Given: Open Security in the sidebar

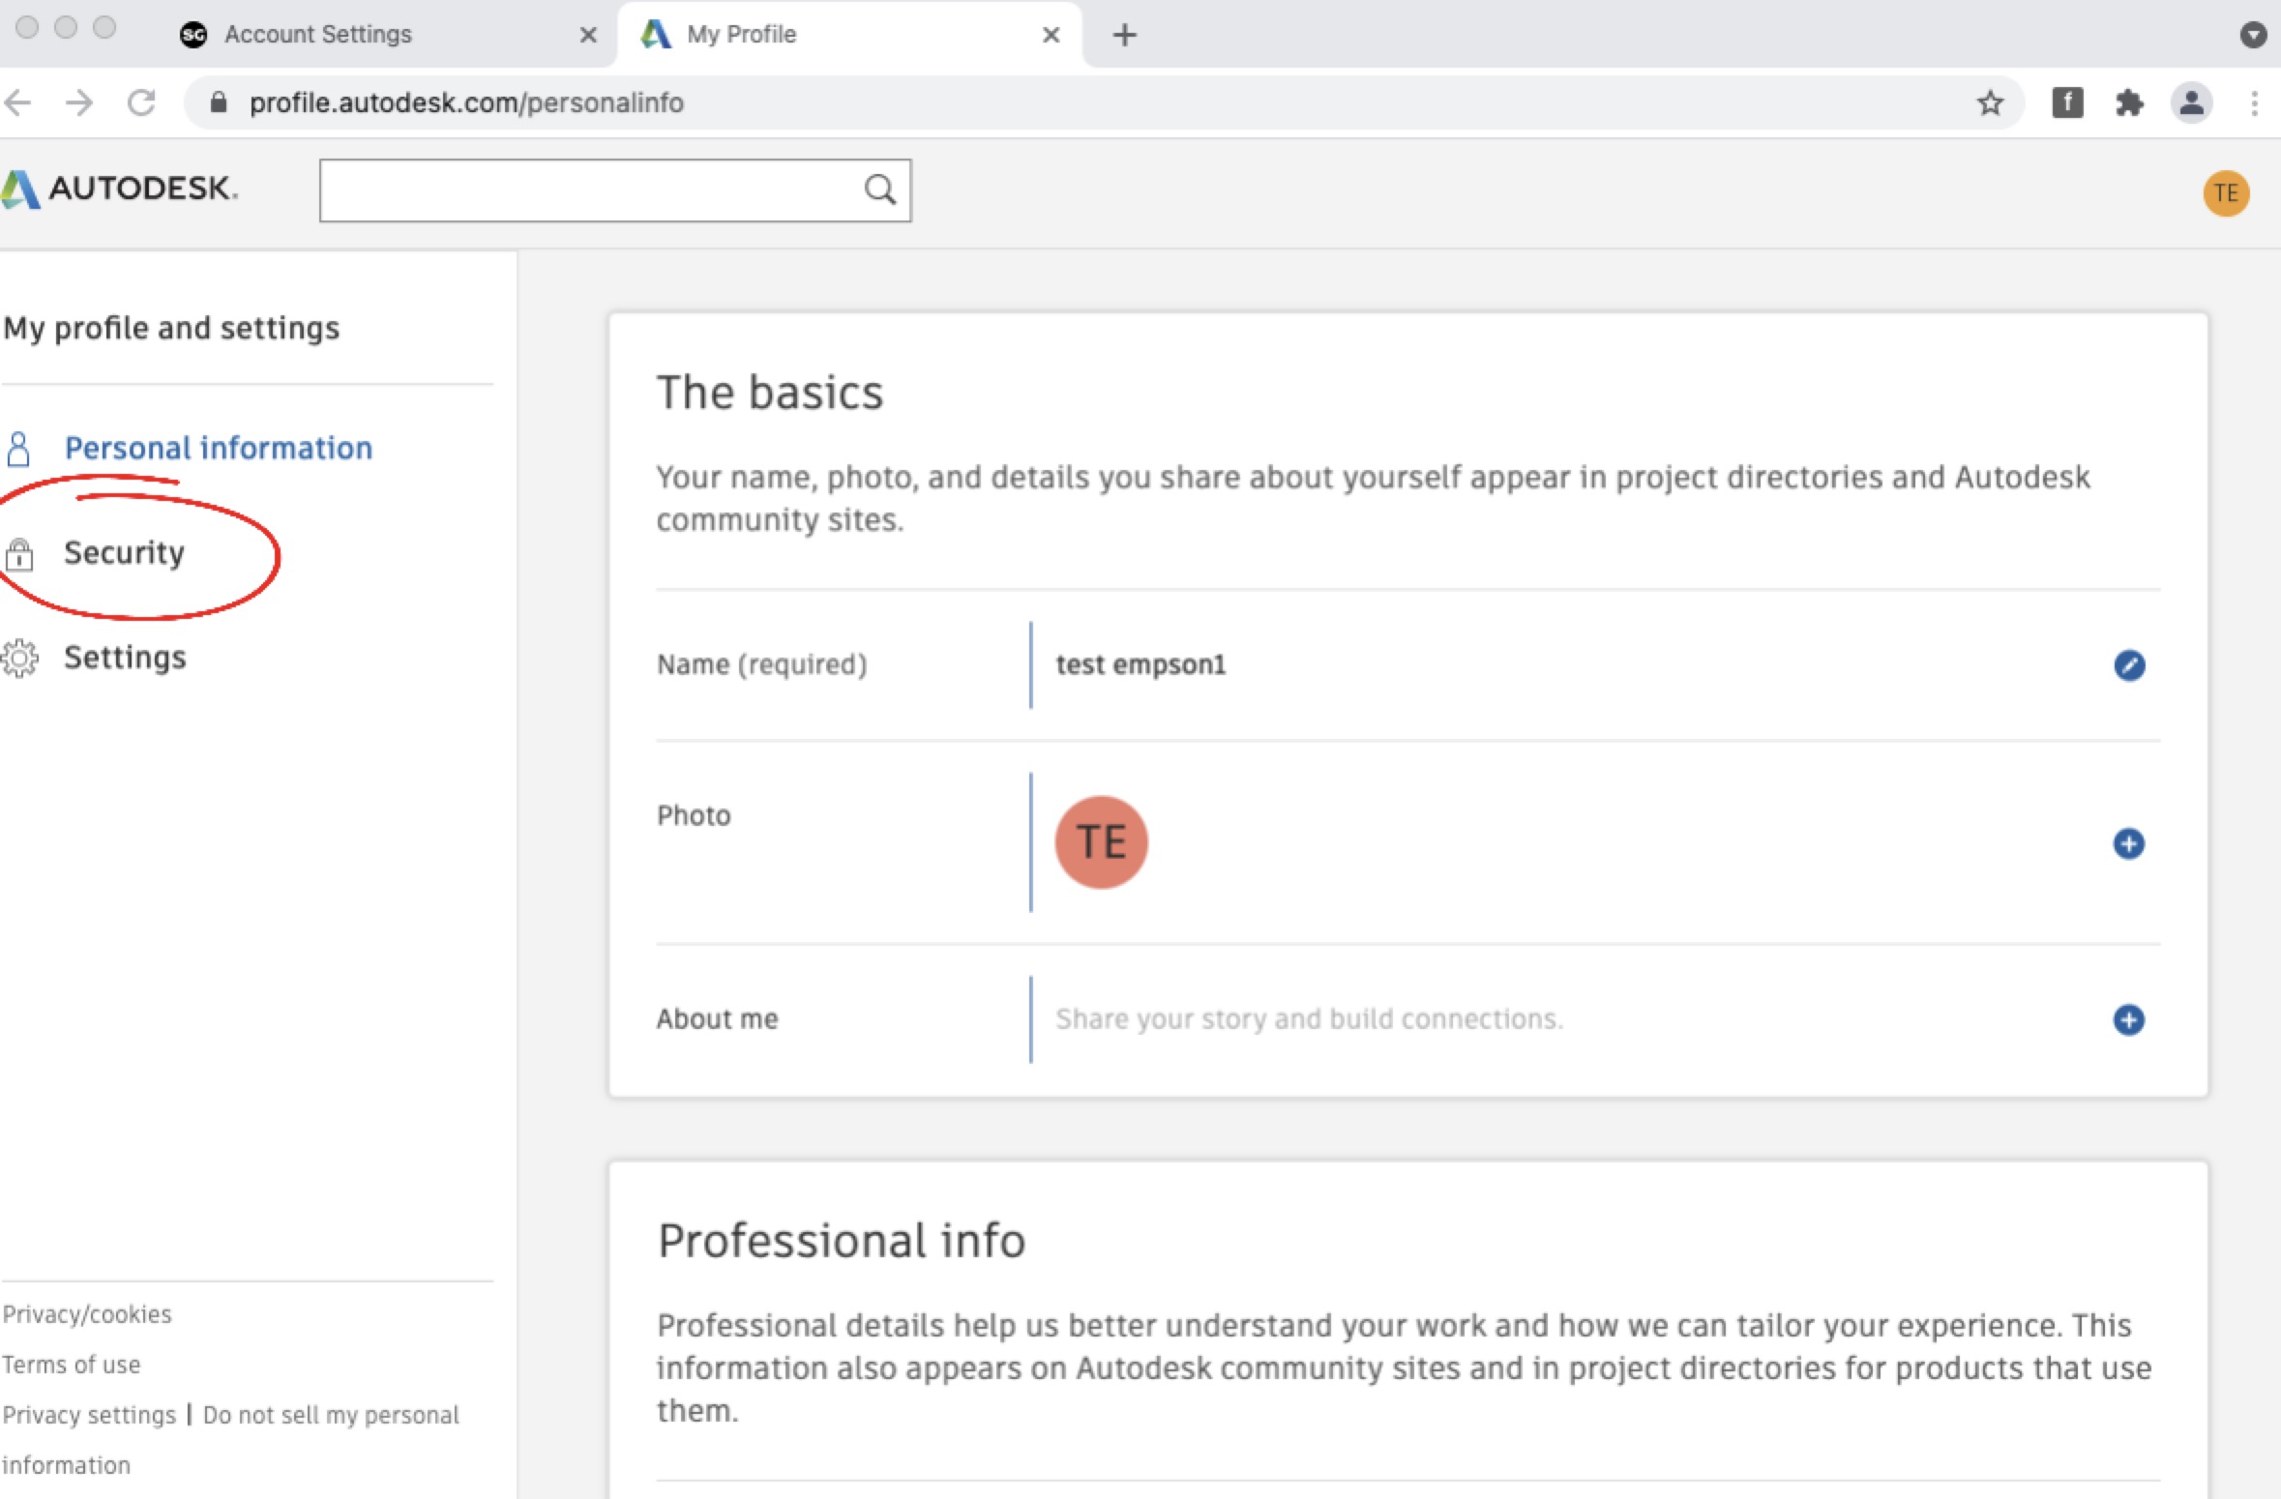Looking at the screenshot, I should (x=124, y=553).
